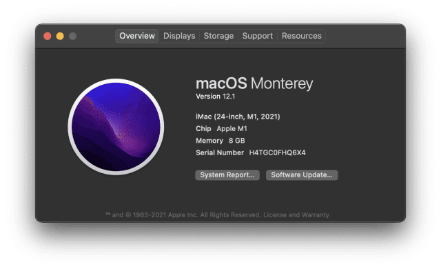Select serial number H4TGC0FHQ6X4

(277, 153)
